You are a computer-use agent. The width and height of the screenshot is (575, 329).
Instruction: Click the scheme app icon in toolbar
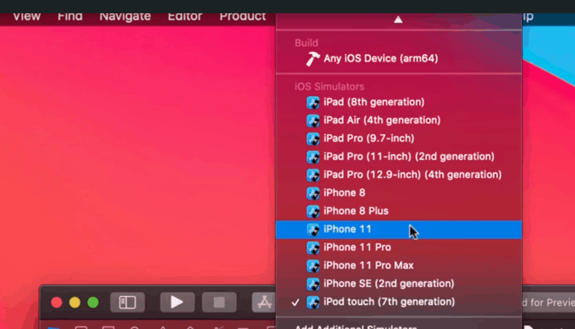[264, 302]
